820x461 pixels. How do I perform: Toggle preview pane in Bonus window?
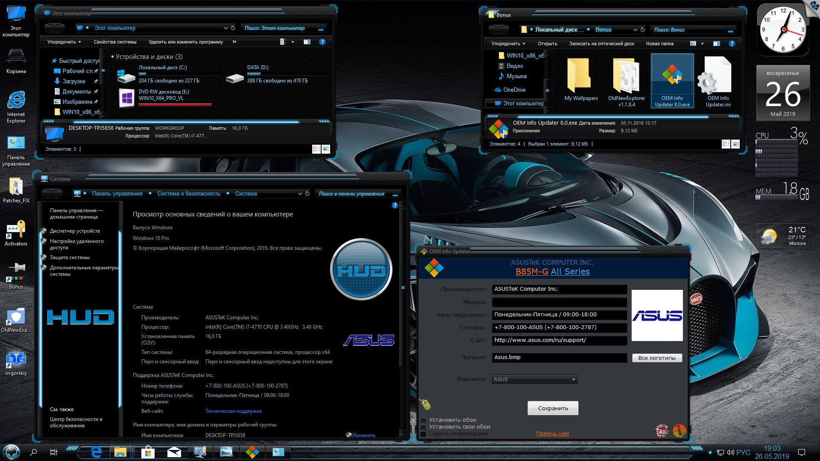[717, 44]
